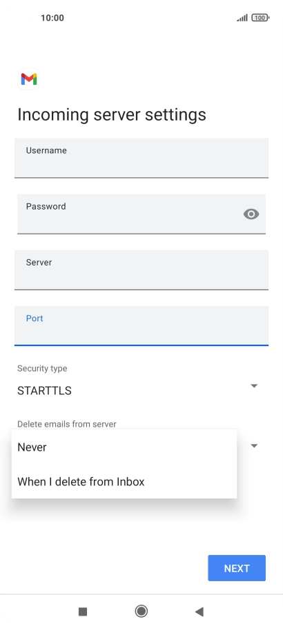The width and height of the screenshot is (283, 628).
Task: Focus the Username field
Action: (141, 158)
